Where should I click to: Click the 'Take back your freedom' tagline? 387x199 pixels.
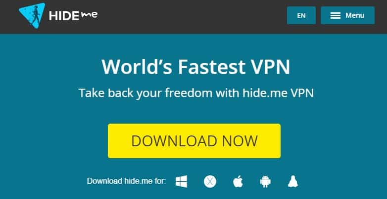(196, 93)
